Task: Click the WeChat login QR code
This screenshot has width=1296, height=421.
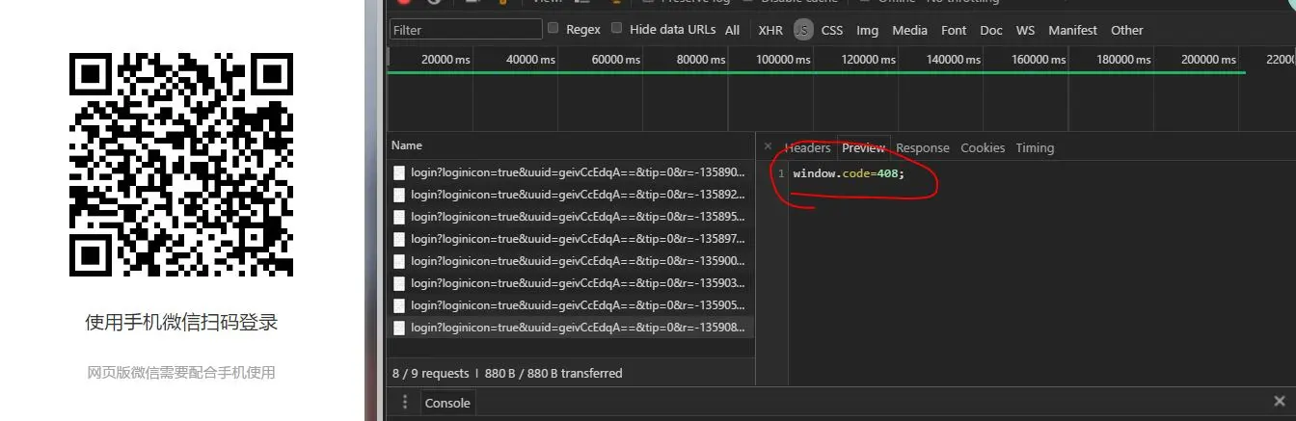Action: pyautogui.click(x=181, y=164)
